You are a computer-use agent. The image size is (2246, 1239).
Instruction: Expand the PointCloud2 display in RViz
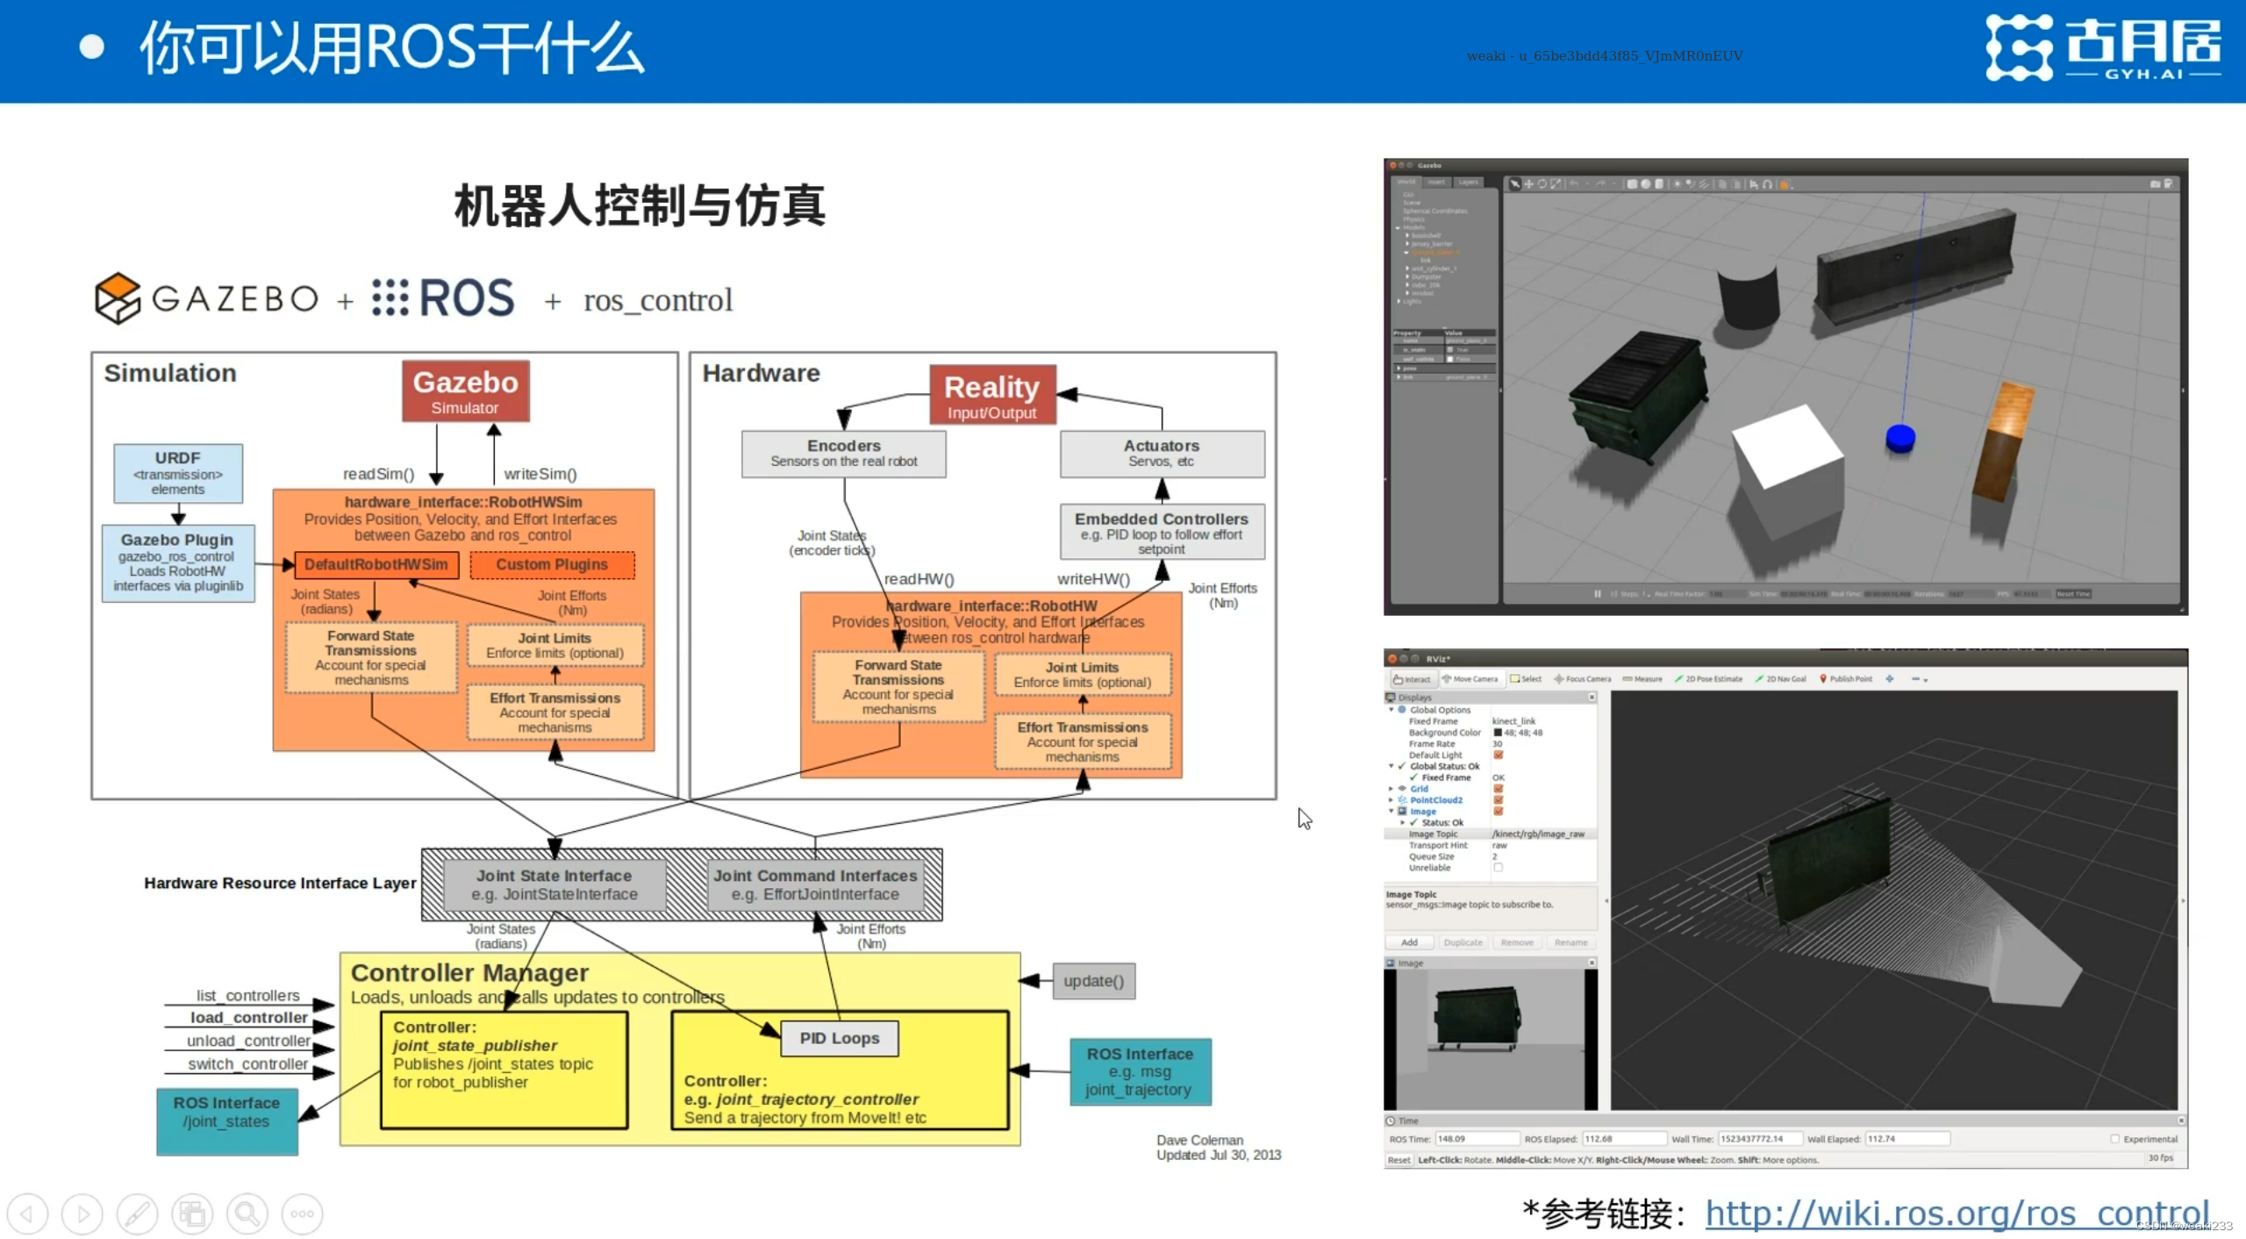[x=1391, y=800]
